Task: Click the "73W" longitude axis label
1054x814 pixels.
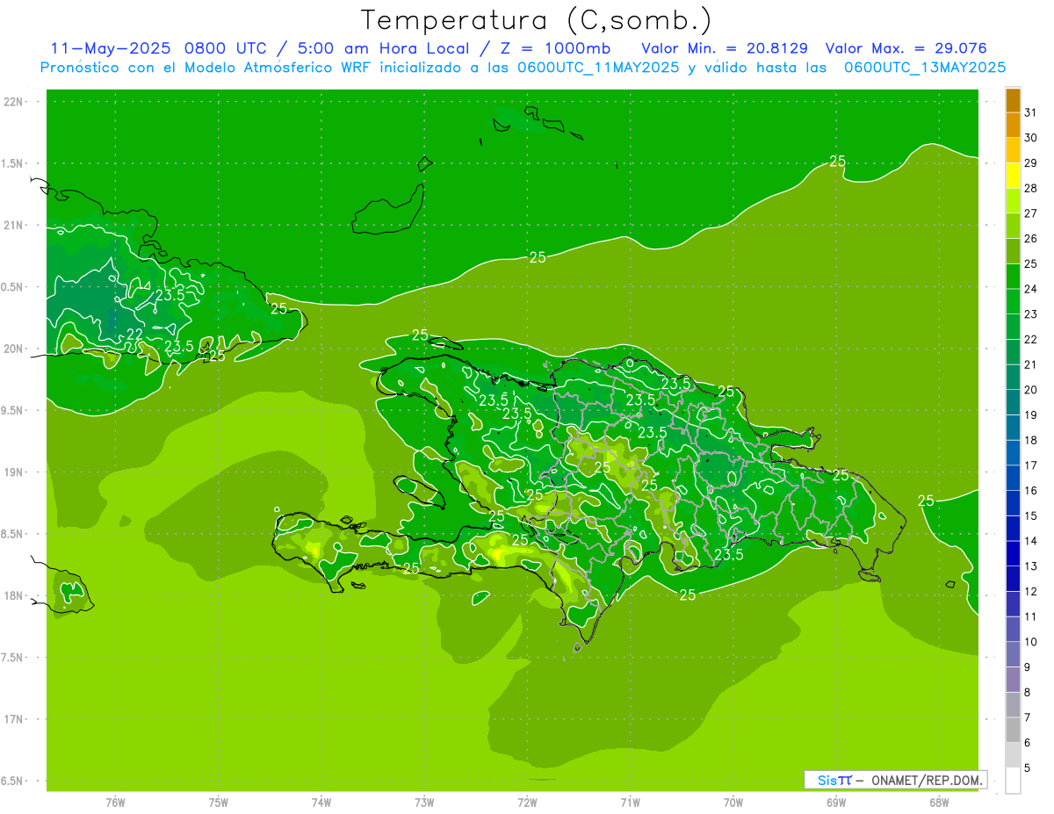Action: (x=424, y=802)
